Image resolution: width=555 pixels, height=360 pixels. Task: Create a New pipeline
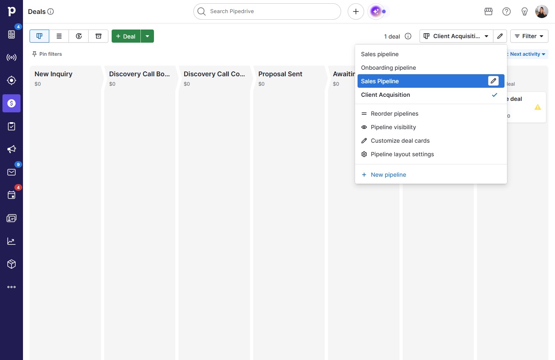coord(431,175)
